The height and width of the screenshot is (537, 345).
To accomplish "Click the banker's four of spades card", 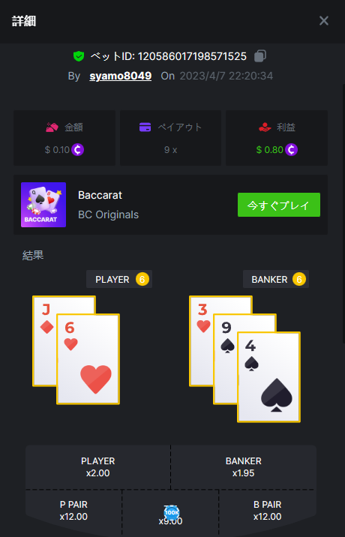I will pyautogui.click(x=269, y=377).
